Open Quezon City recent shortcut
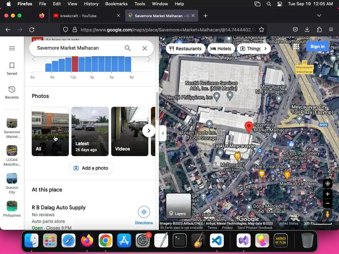 (12, 184)
